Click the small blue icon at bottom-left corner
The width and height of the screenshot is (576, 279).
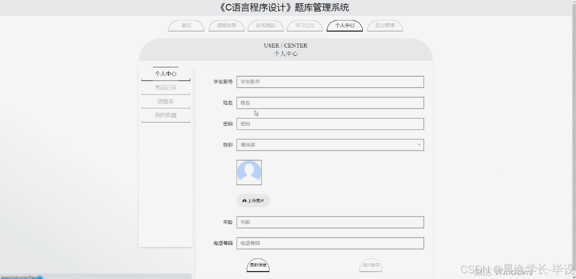[x=39, y=277]
